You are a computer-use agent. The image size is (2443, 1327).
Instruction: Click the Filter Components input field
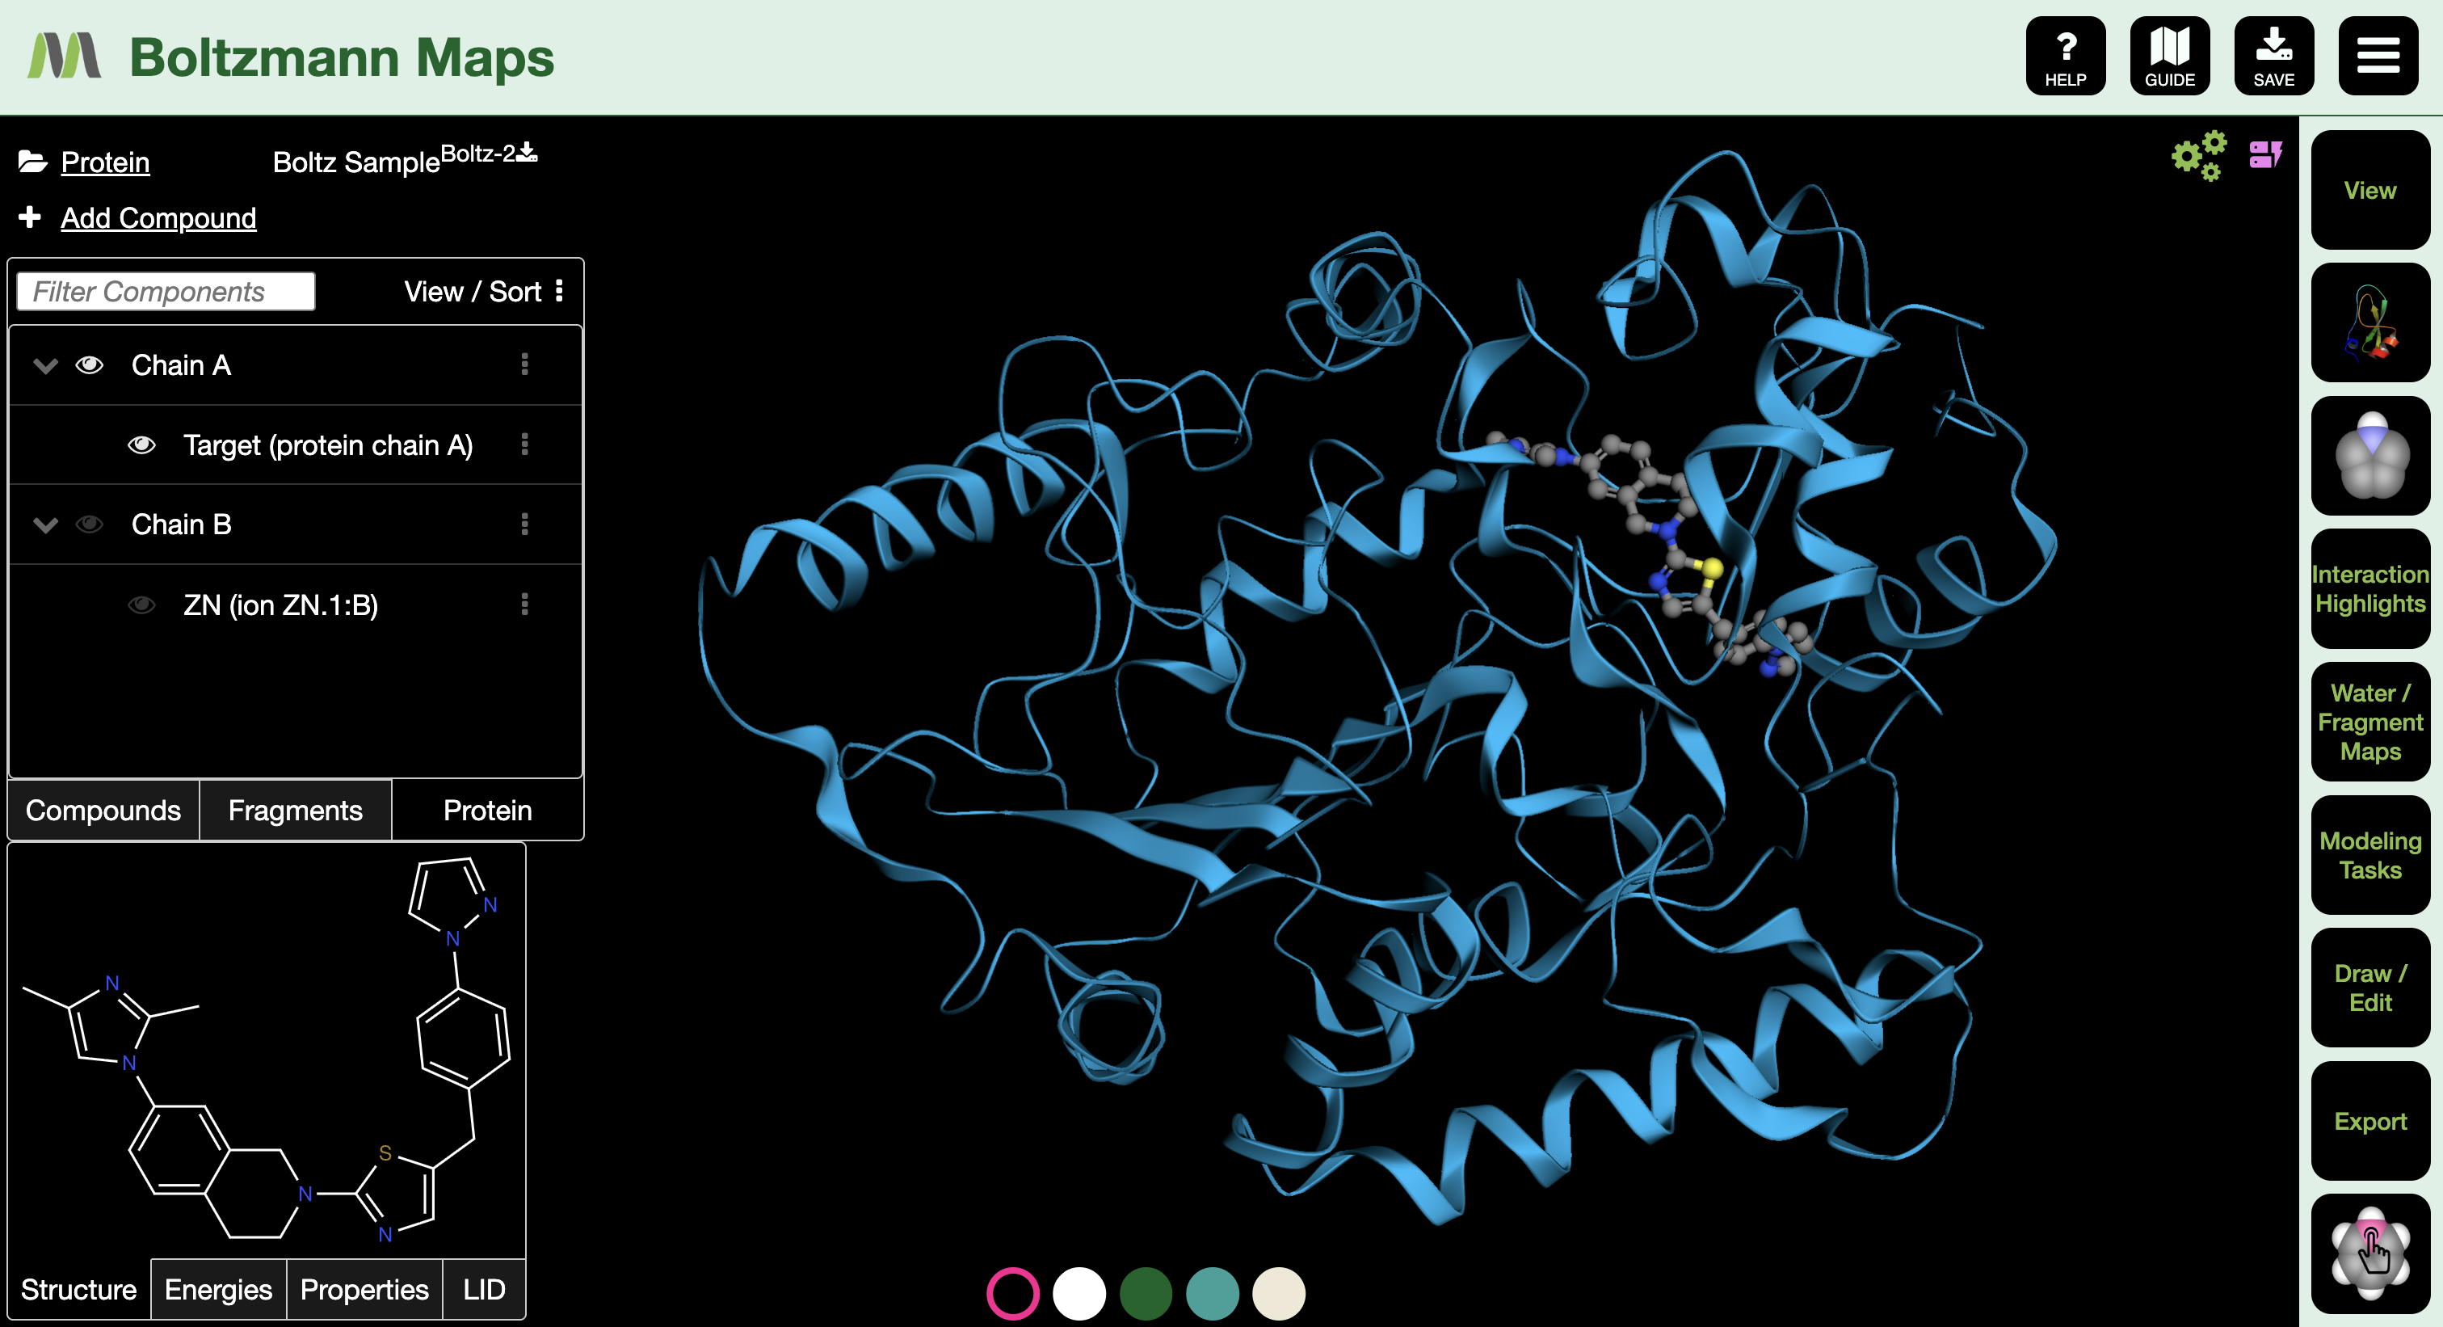(x=165, y=291)
